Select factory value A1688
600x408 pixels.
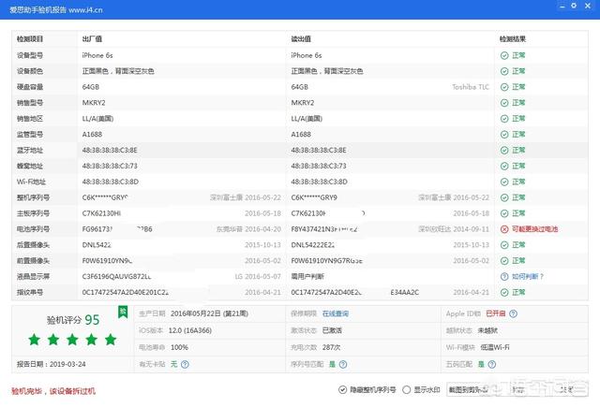(x=92, y=135)
